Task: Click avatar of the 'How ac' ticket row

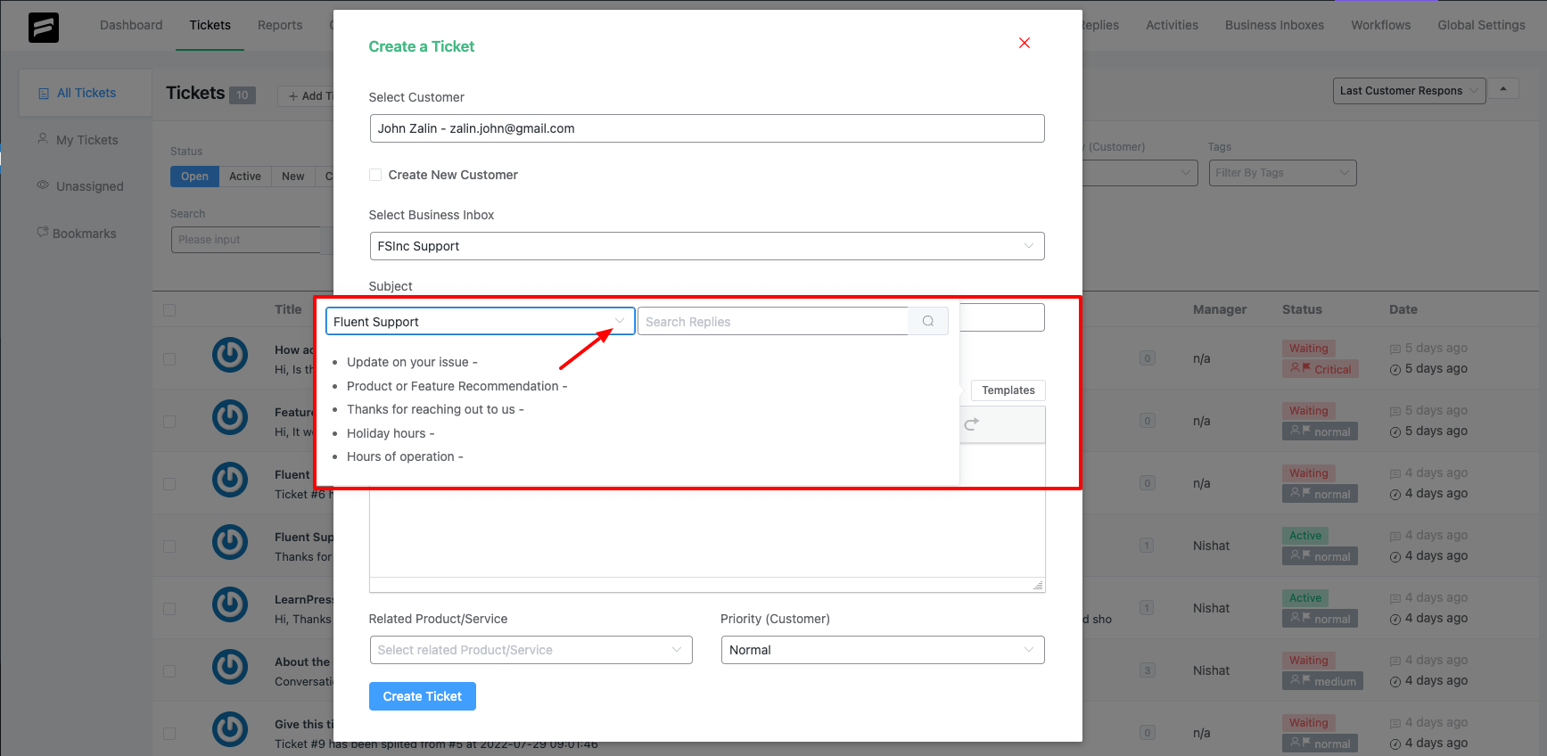Action: pos(230,355)
